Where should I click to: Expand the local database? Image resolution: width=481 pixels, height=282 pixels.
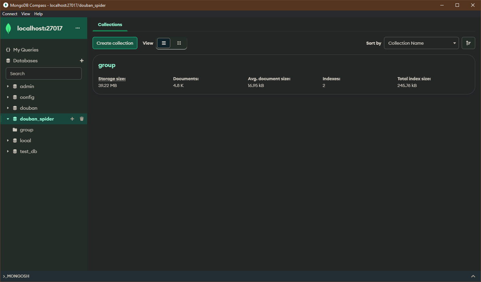tap(8, 140)
